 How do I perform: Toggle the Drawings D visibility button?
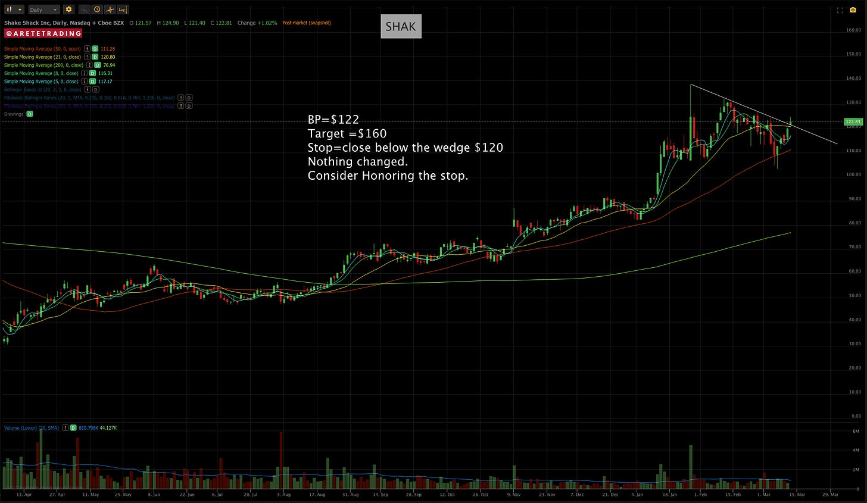tap(30, 114)
